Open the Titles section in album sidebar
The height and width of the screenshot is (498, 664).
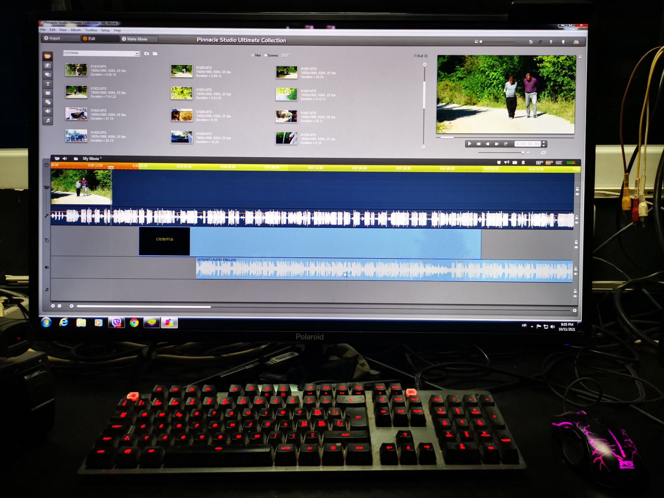pyautogui.click(x=48, y=84)
